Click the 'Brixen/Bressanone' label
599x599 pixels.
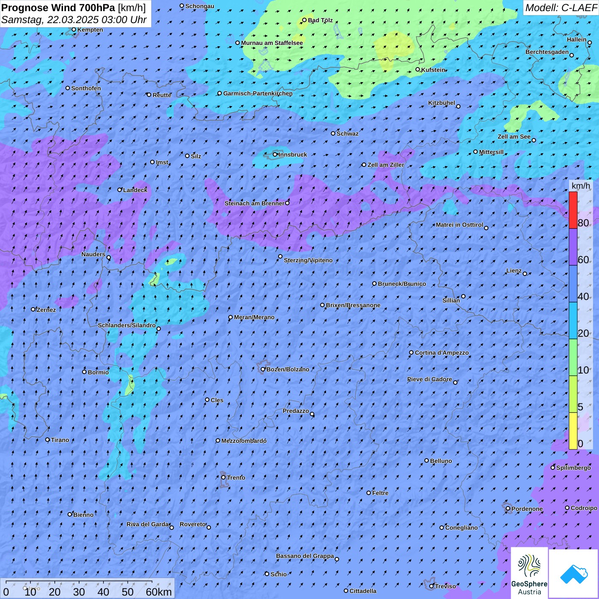tap(353, 305)
